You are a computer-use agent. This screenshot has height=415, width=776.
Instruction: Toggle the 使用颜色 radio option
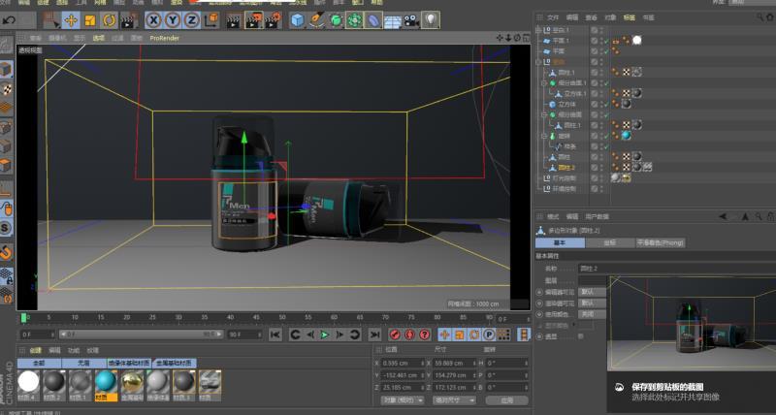tap(539, 315)
